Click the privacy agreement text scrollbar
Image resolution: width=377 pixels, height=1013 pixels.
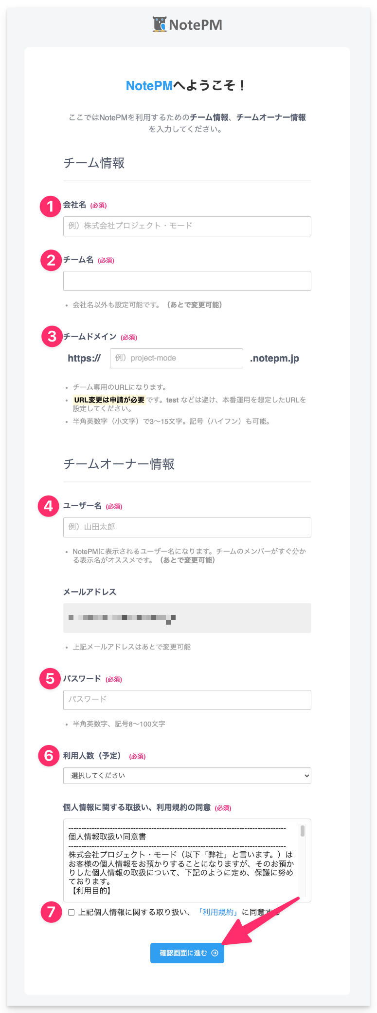click(x=303, y=831)
